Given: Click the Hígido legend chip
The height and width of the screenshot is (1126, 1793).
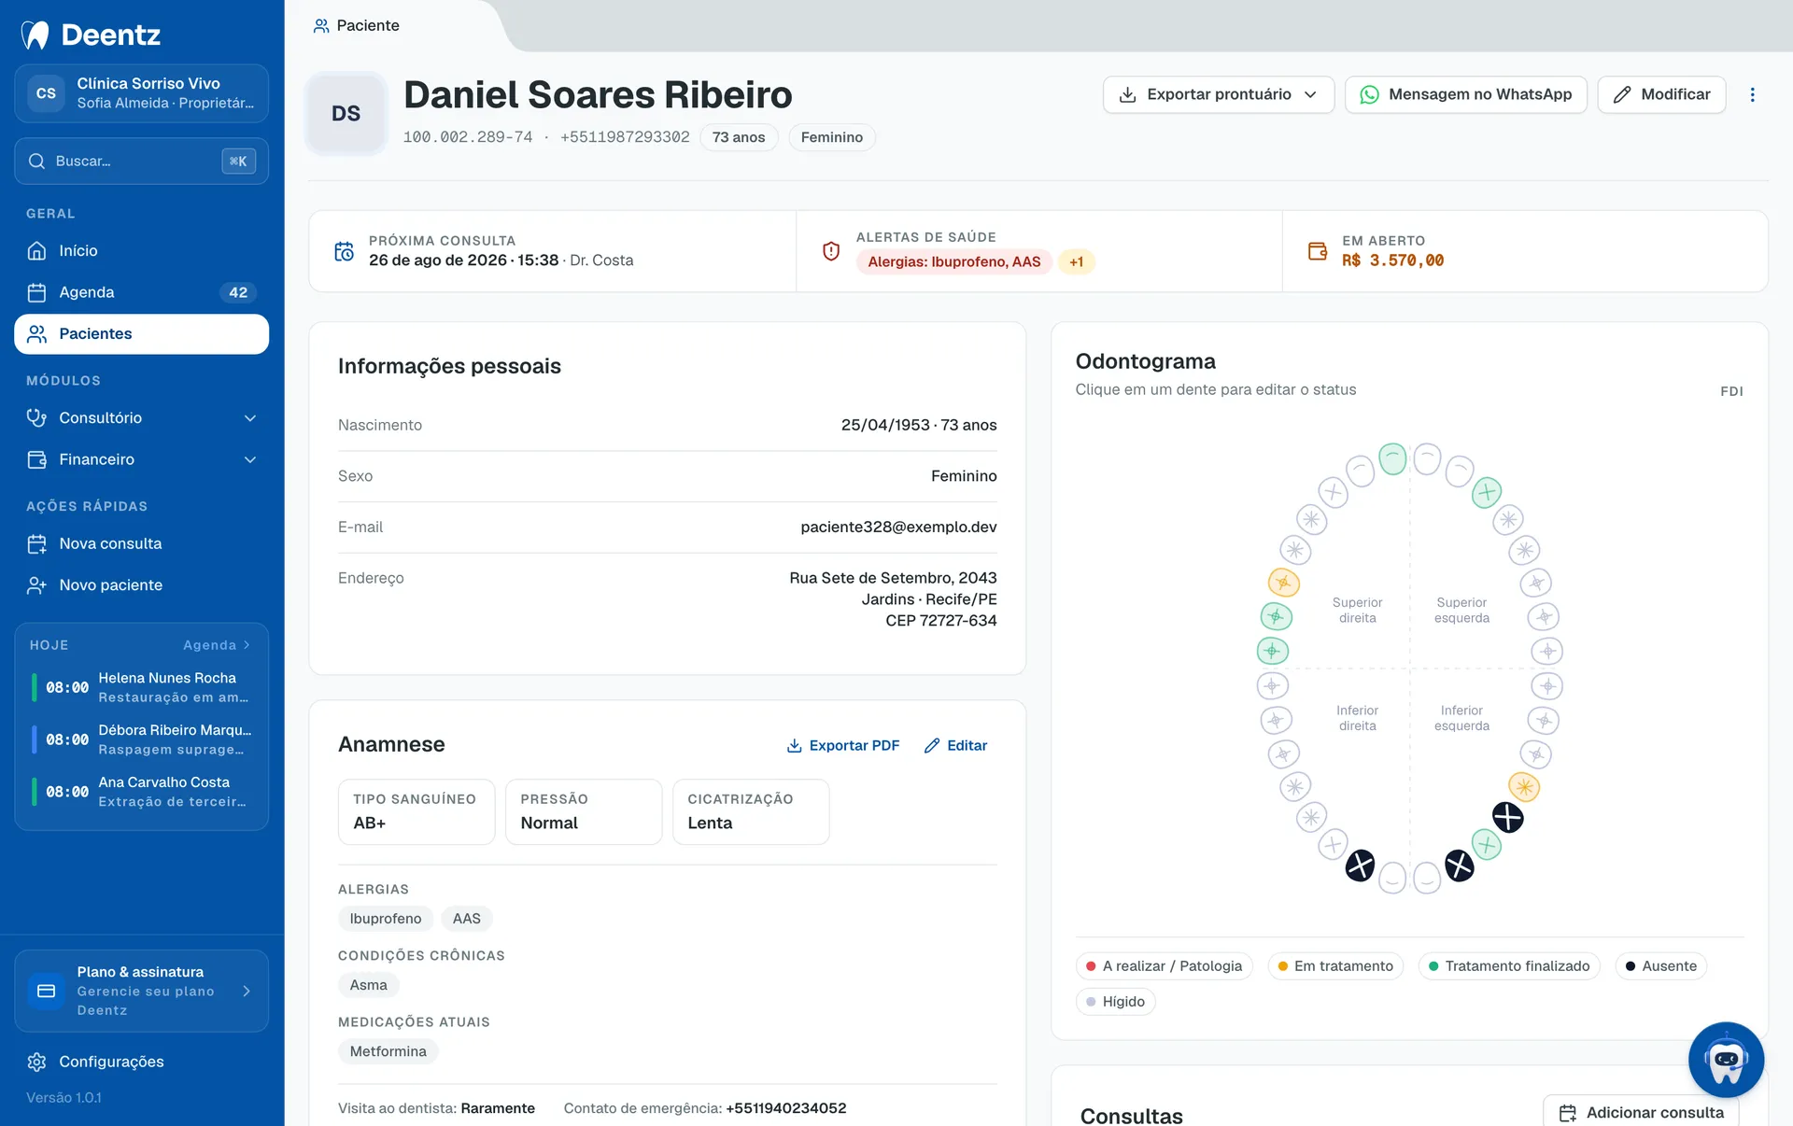Looking at the screenshot, I should coord(1115,1001).
